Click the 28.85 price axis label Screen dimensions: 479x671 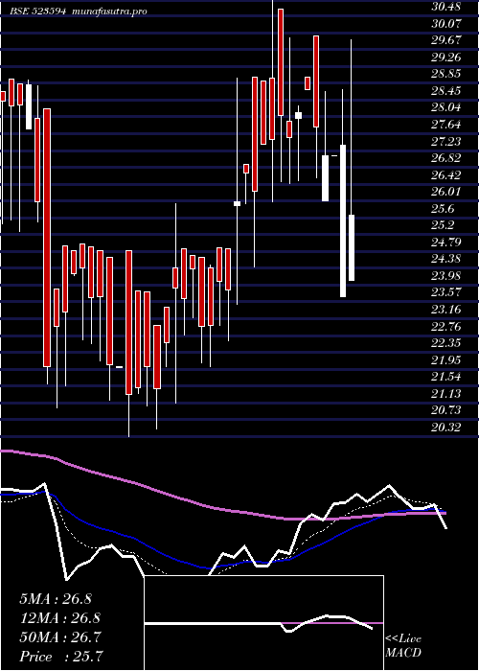point(445,74)
